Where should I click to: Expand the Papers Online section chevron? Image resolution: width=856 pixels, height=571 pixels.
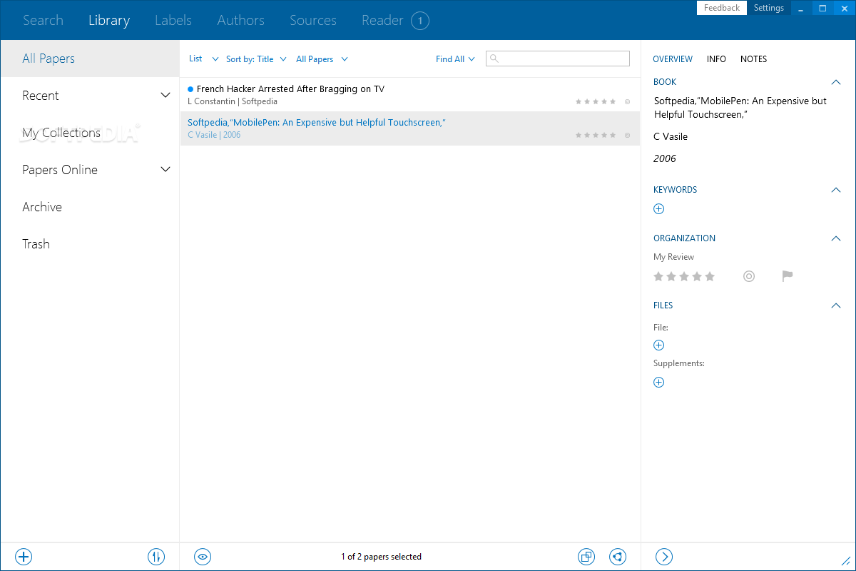click(165, 169)
